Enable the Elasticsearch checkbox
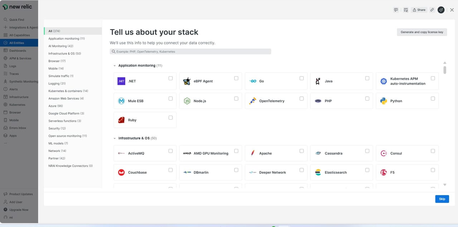The height and width of the screenshot is (227, 458). pos(367,170)
